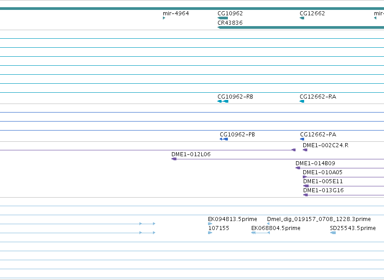The width and height of the screenshot is (384, 280).
Task: Select the CG10962-PB protein glyph
Action: click(224, 139)
